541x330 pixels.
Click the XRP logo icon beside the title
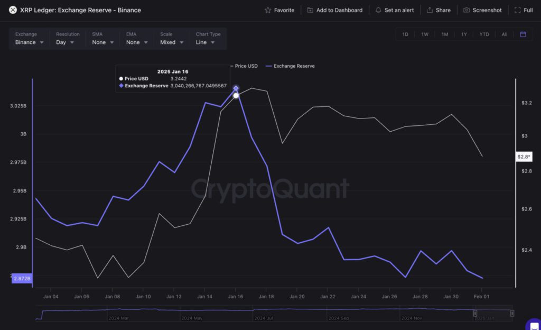click(13, 10)
